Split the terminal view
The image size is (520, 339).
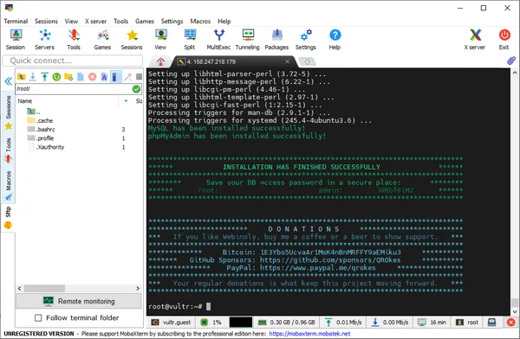190,40
